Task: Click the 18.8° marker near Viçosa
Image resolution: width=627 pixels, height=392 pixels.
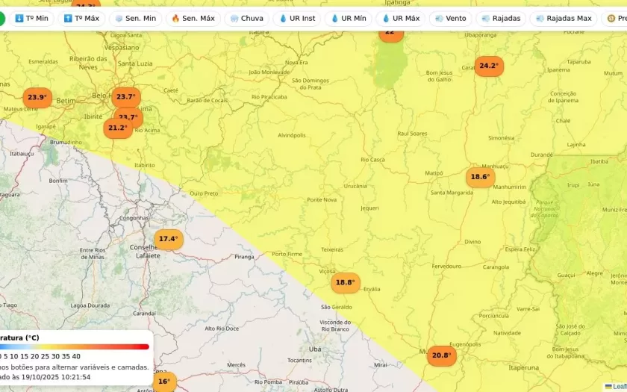Action: [x=345, y=282]
